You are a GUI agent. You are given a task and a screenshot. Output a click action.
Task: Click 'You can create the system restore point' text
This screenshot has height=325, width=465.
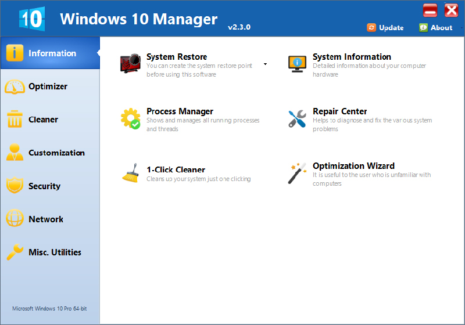[x=199, y=70]
